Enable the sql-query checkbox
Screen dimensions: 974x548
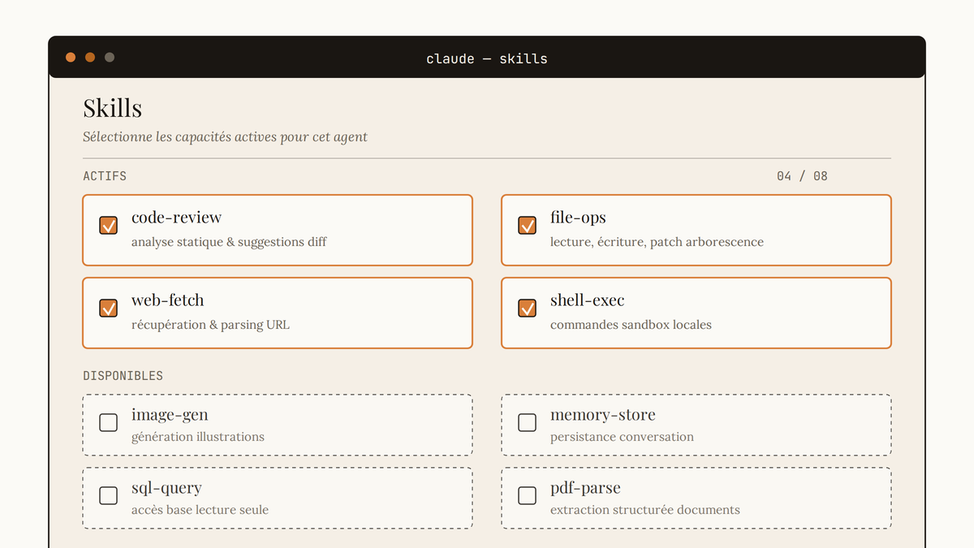click(108, 496)
